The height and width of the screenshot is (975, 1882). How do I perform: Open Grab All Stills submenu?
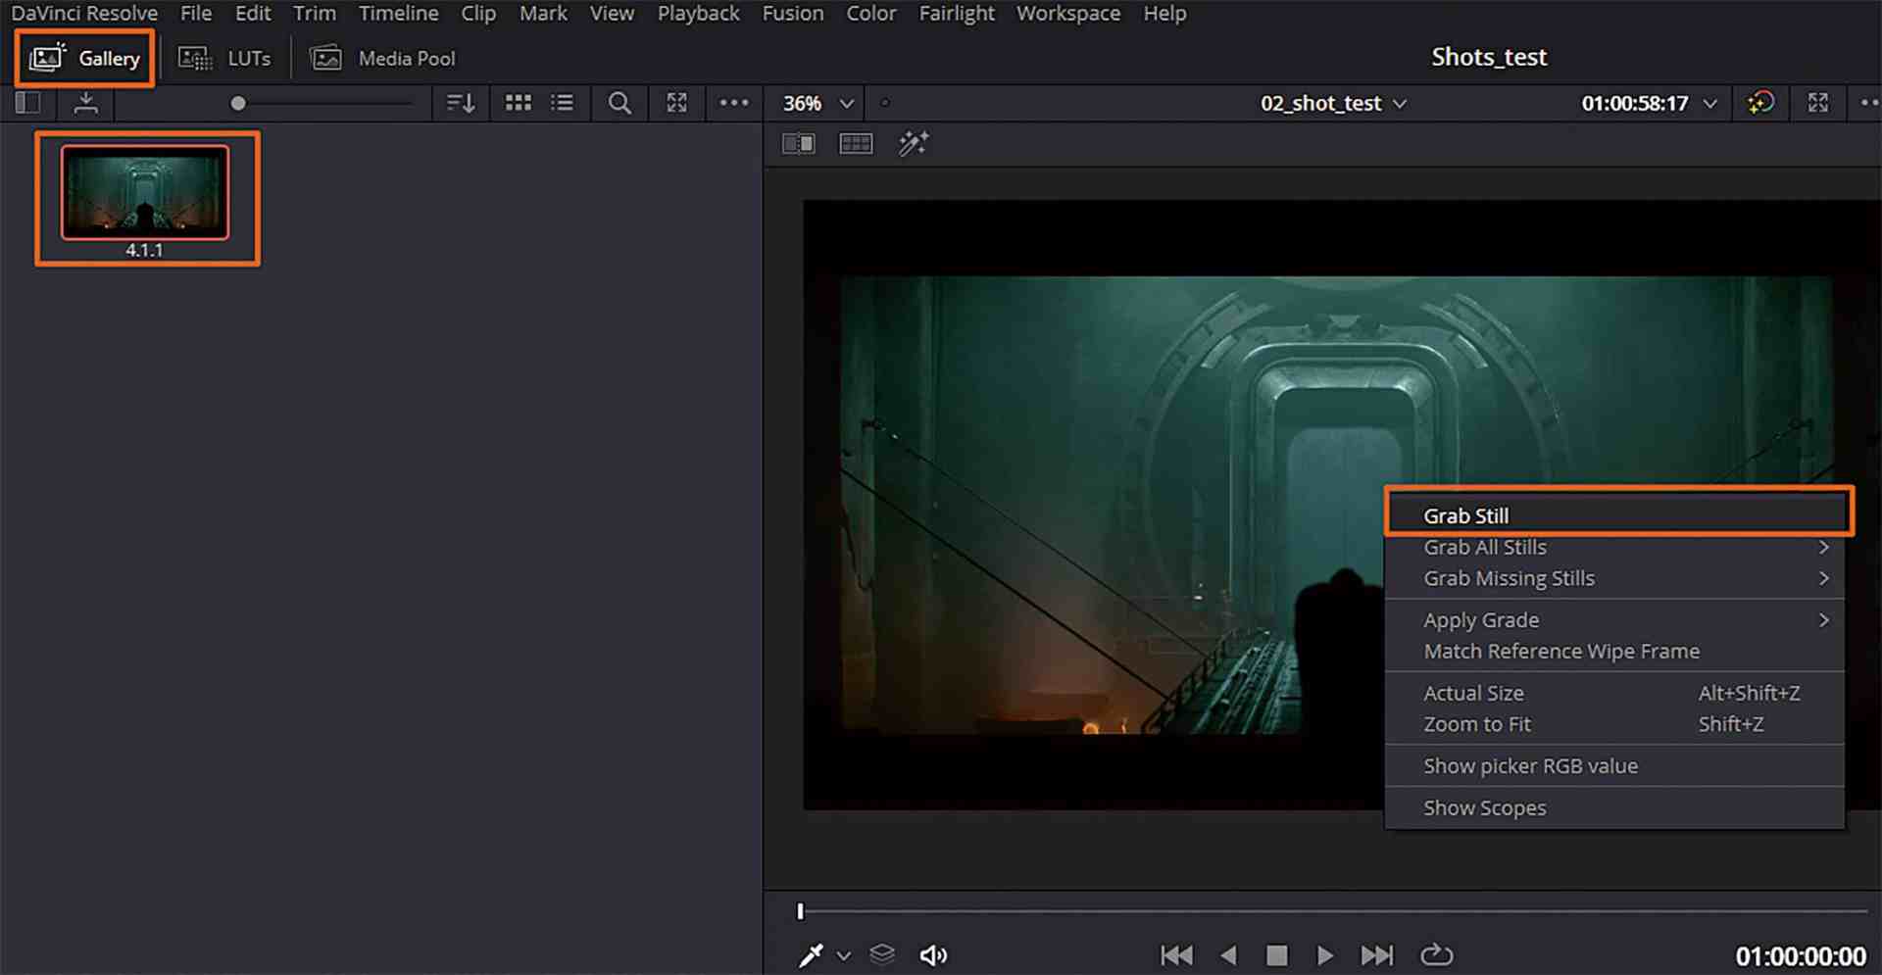pyautogui.click(x=1614, y=547)
